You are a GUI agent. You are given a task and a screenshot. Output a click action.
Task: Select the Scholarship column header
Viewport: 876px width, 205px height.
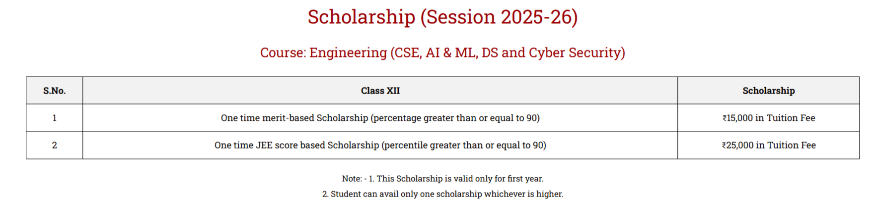pyautogui.click(x=769, y=91)
